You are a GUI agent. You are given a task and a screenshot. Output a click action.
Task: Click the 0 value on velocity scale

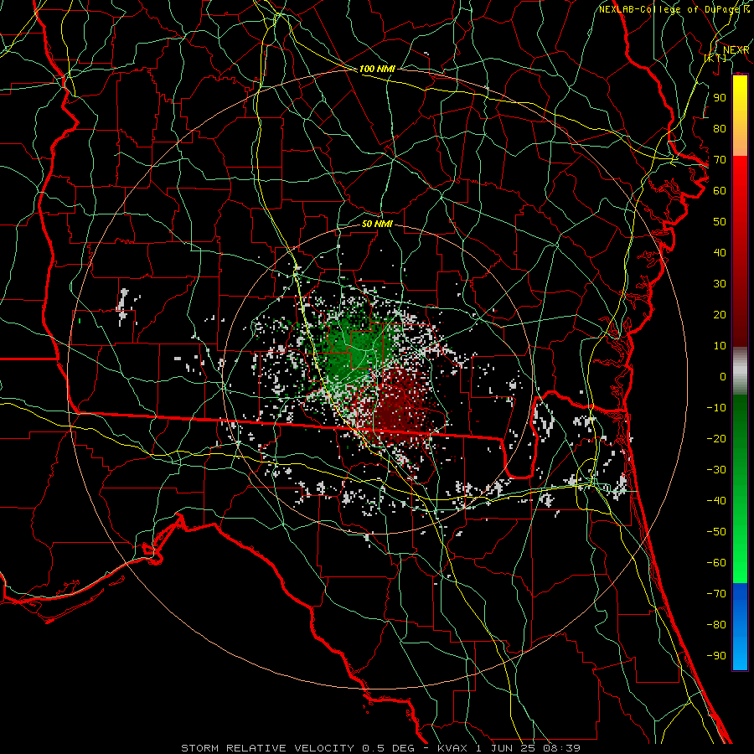[x=722, y=376]
